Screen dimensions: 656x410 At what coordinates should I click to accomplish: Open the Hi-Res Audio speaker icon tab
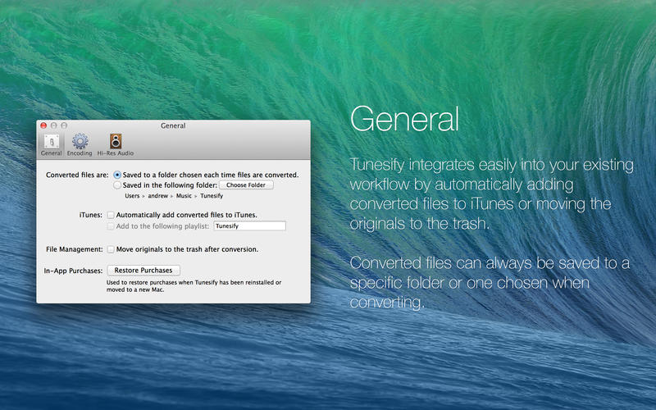tap(116, 145)
